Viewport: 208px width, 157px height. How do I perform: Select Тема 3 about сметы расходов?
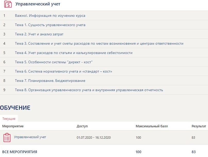[99, 43]
